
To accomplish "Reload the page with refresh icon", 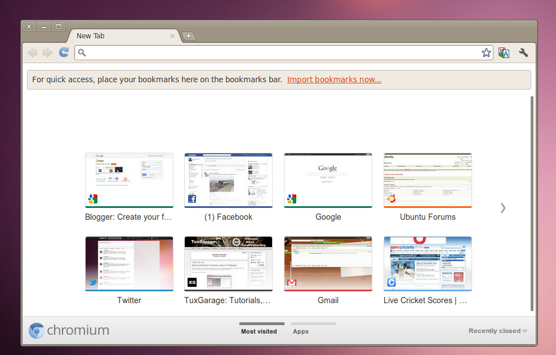I will click(x=64, y=52).
